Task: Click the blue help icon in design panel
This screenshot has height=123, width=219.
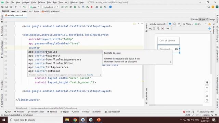Action: (x=209, y=28)
